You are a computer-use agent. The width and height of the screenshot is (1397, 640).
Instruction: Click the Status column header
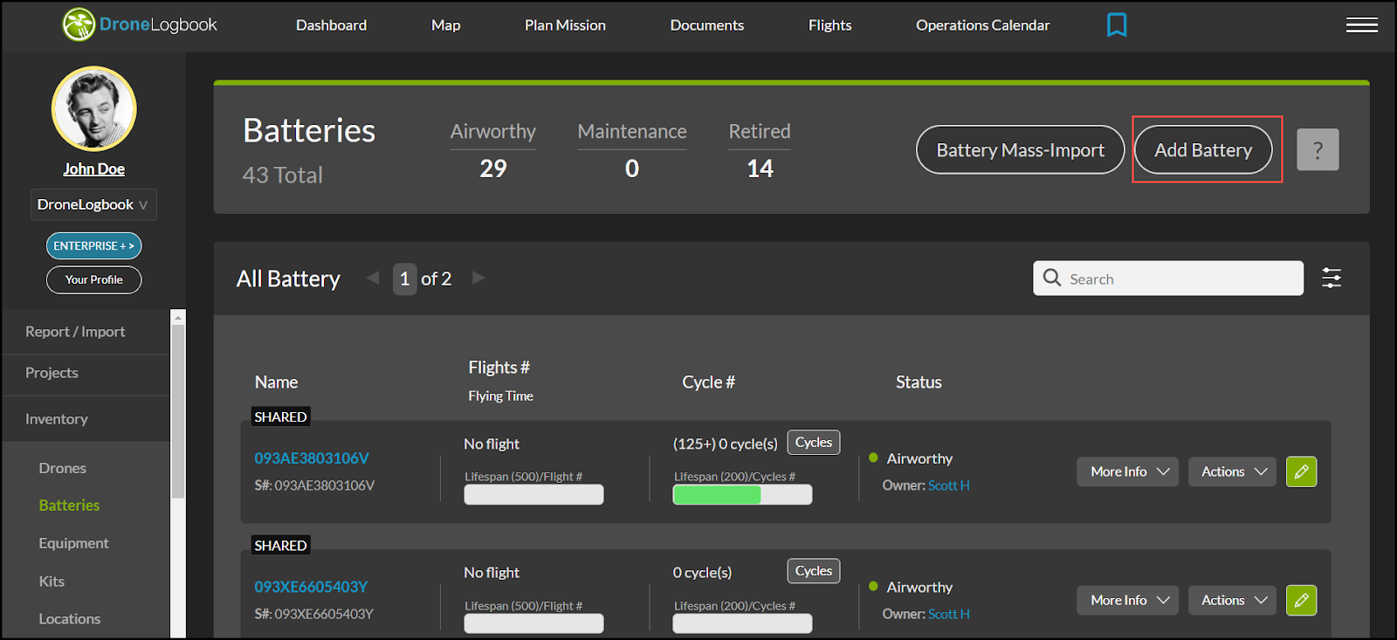point(919,382)
